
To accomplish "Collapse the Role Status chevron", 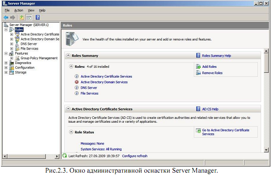I will [71, 132].
